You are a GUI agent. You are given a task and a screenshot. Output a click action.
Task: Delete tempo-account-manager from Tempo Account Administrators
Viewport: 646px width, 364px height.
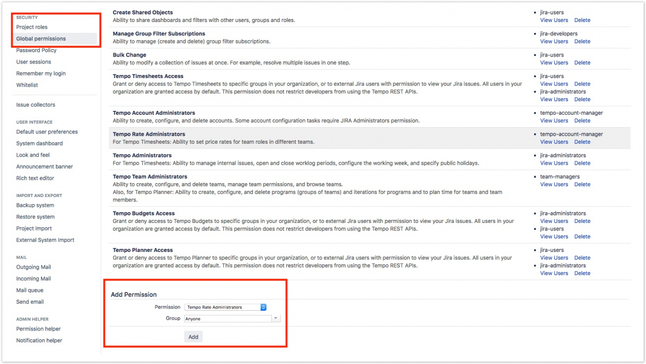[x=582, y=121]
